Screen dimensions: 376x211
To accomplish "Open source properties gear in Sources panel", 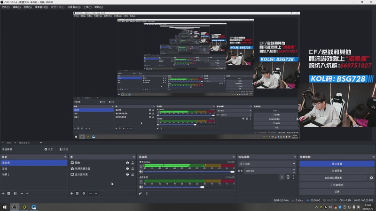I will pyautogui.click(x=84, y=193).
